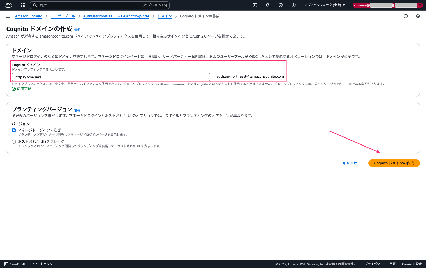Viewport: 426px width, 268px height.
Task: Go to ユーザープール breadcrumb
Action: 63,16
